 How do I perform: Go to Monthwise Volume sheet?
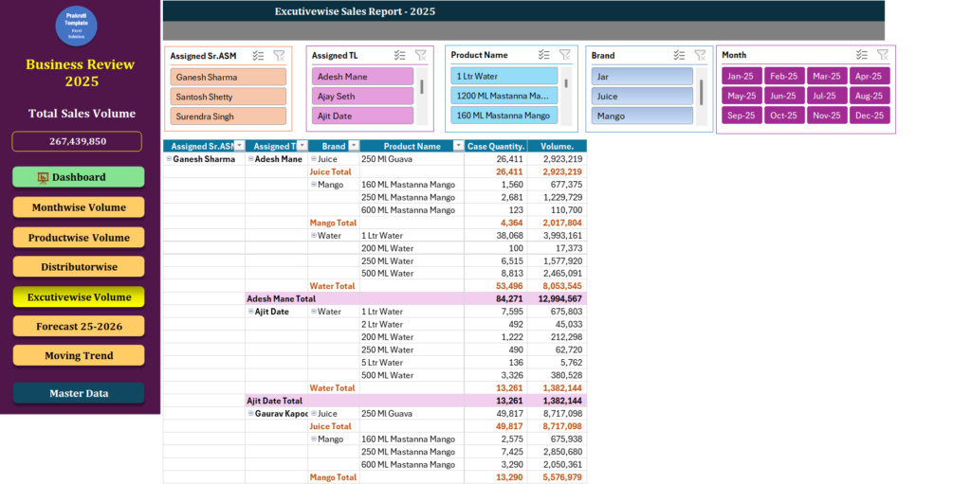(79, 207)
